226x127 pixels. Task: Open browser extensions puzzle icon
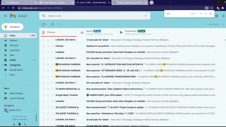[223, 8]
